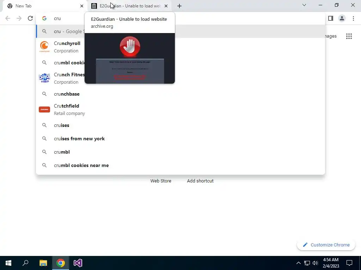The width and height of the screenshot is (361, 270).
Task: Click the magnifier icon beside crumbl
Action: pos(44,152)
